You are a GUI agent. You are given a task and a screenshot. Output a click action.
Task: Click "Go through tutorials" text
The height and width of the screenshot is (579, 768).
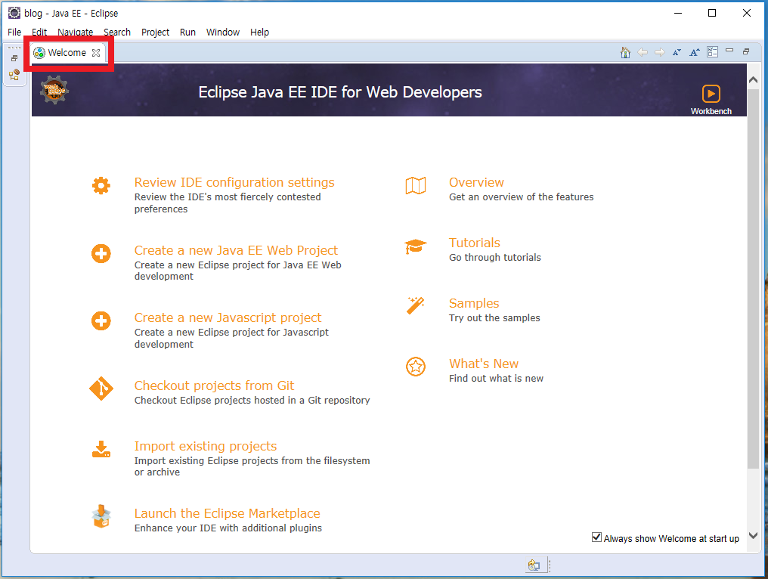(x=494, y=258)
